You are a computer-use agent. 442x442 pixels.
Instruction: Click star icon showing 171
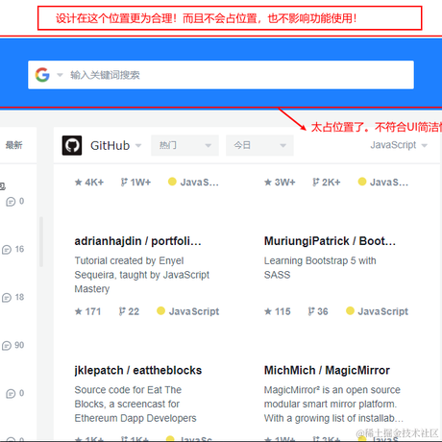[78, 311]
